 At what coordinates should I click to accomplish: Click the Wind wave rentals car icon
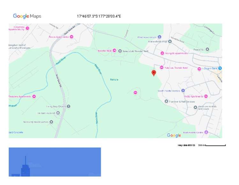160,37
